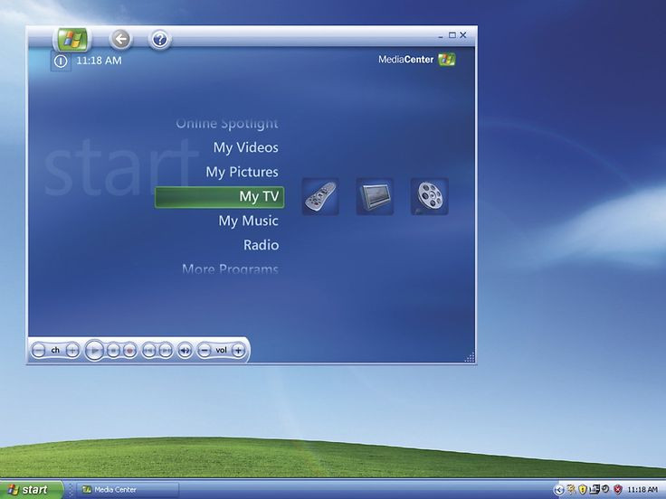Viewport: 666px width, 499px height.
Task: Increase volume with the vol plus button
Action: coord(238,350)
